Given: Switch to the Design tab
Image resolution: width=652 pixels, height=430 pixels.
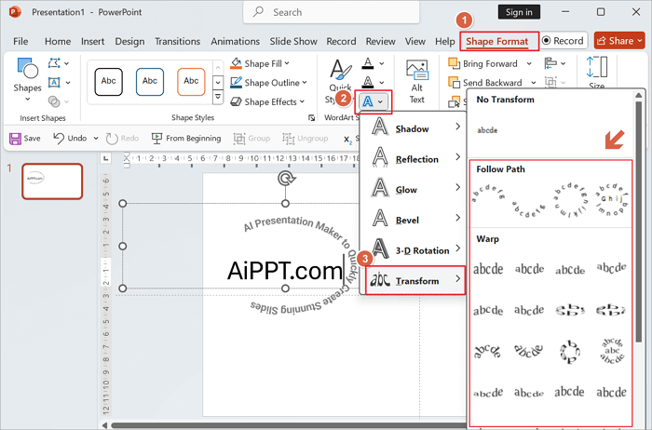Looking at the screenshot, I should [129, 41].
